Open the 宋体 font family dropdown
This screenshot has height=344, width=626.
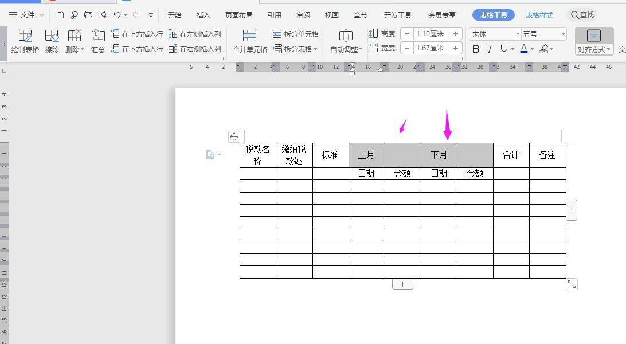point(493,34)
